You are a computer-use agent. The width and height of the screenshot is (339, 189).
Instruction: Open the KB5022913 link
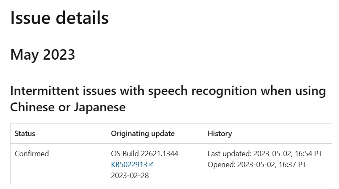tap(129, 165)
